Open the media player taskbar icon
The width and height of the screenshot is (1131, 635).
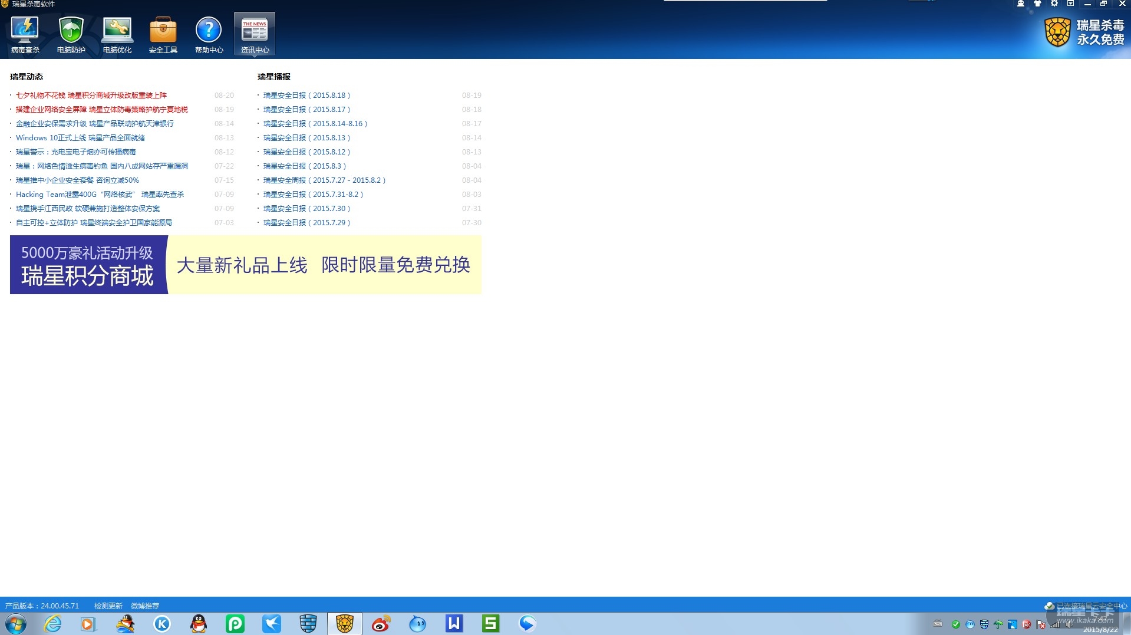point(88,624)
